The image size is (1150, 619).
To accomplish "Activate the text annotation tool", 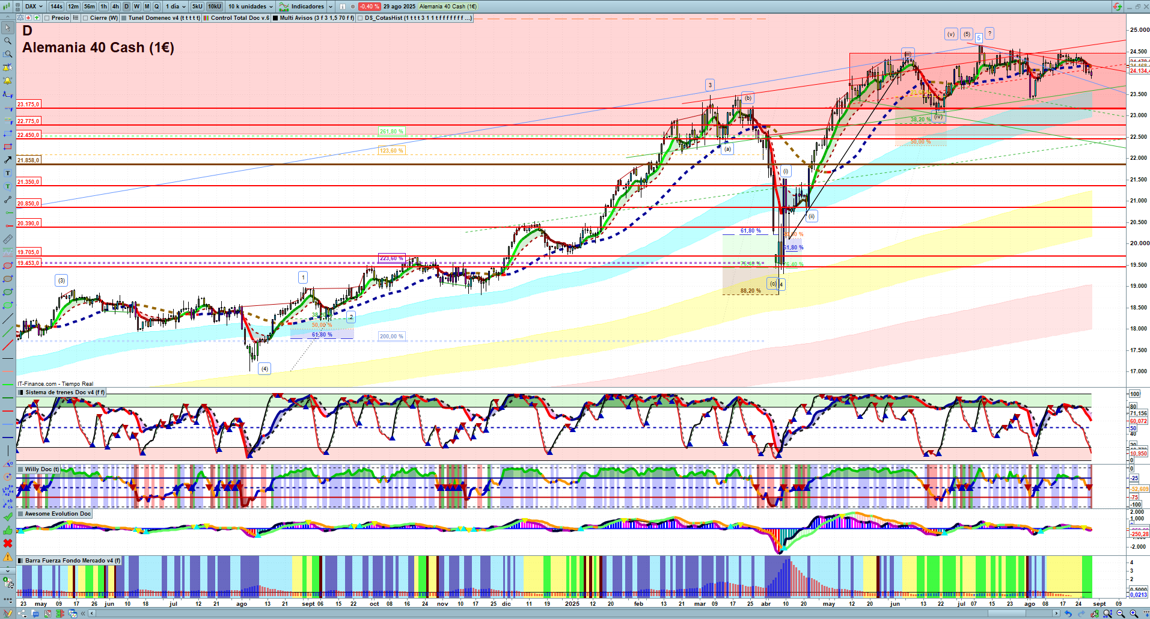I will pos(8,173).
